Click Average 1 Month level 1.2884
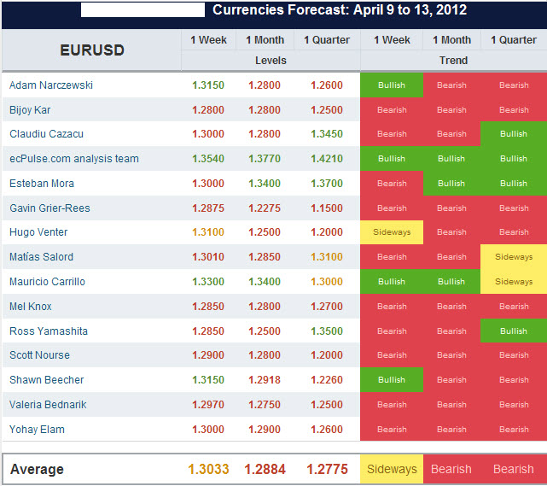 tap(265, 469)
